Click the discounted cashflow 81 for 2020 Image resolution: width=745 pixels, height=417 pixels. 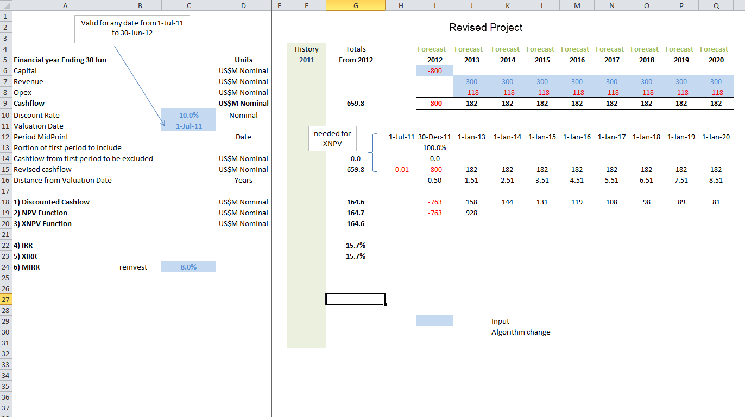[716, 202]
